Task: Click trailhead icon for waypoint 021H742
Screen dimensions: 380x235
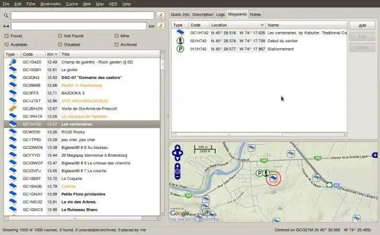Action: (180, 41)
